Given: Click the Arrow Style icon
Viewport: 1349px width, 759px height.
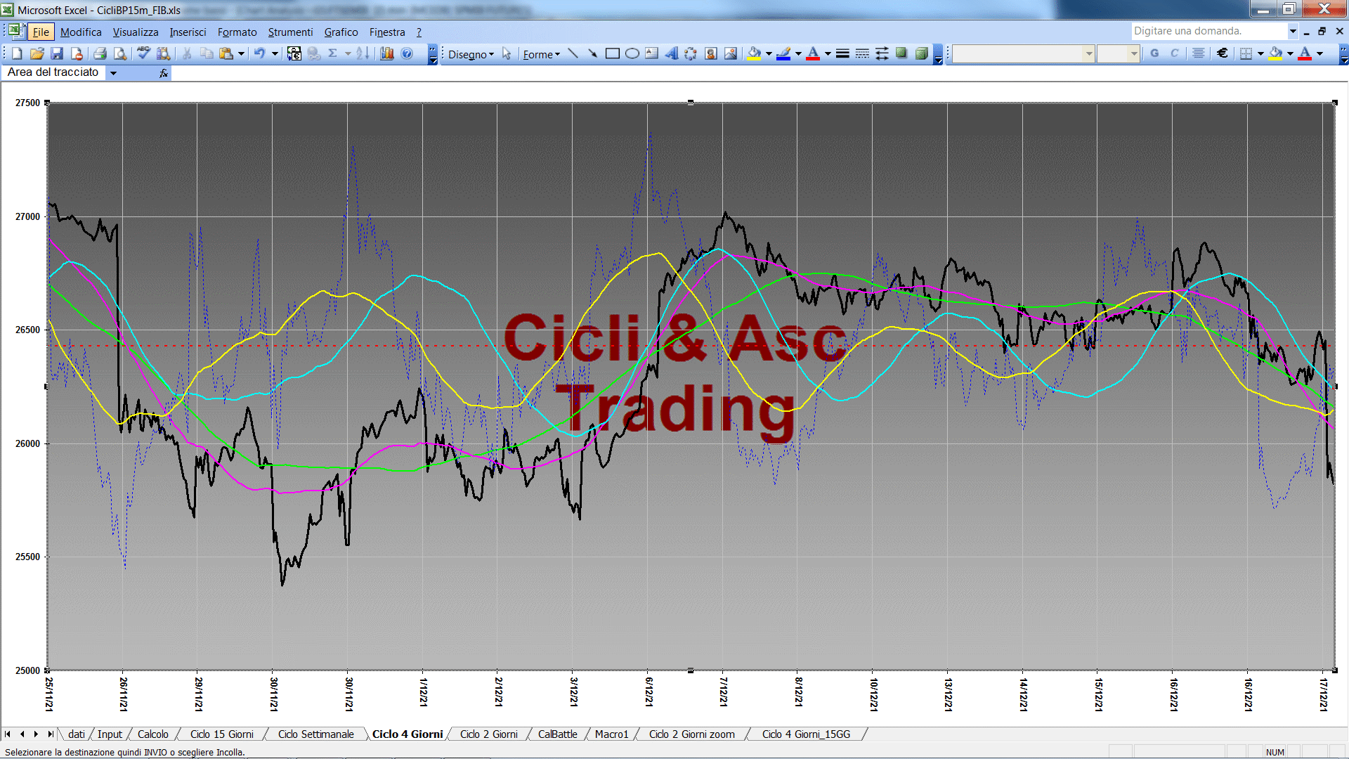Looking at the screenshot, I should pos(882,53).
